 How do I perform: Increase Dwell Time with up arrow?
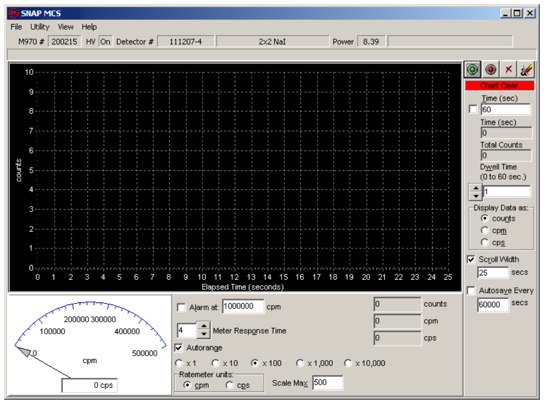click(476, 188)
